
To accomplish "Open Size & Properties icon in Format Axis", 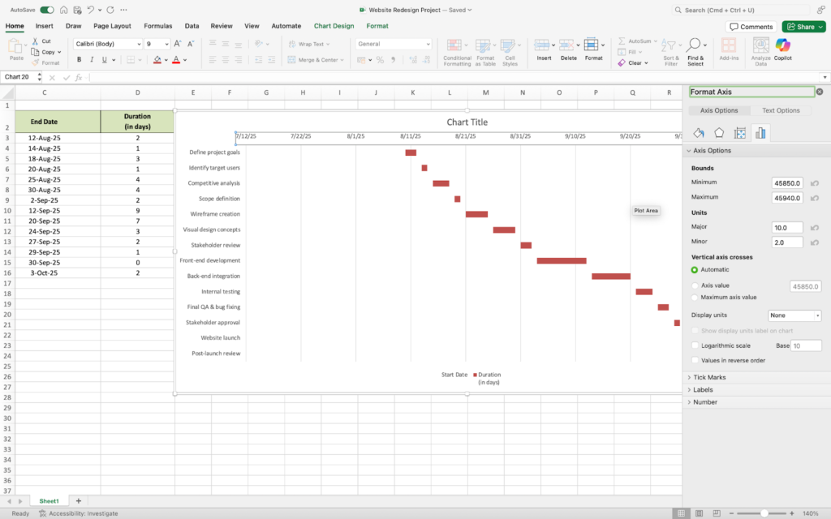I will [739, 133].
